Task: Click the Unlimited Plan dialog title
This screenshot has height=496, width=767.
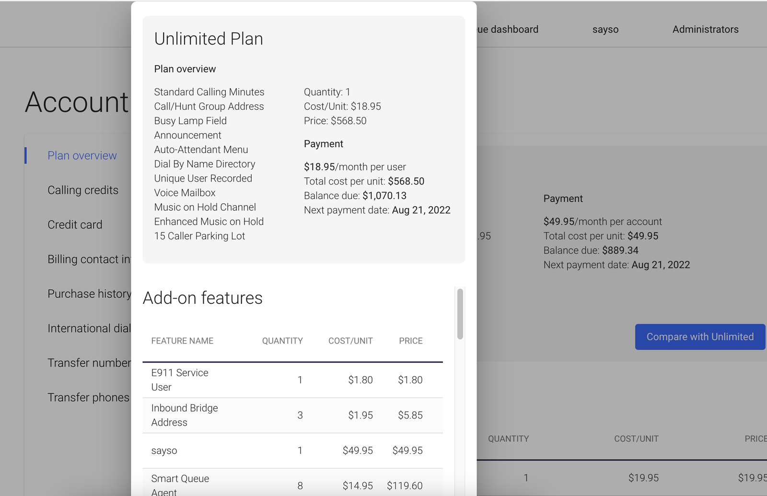Action: tap(209, 39)
